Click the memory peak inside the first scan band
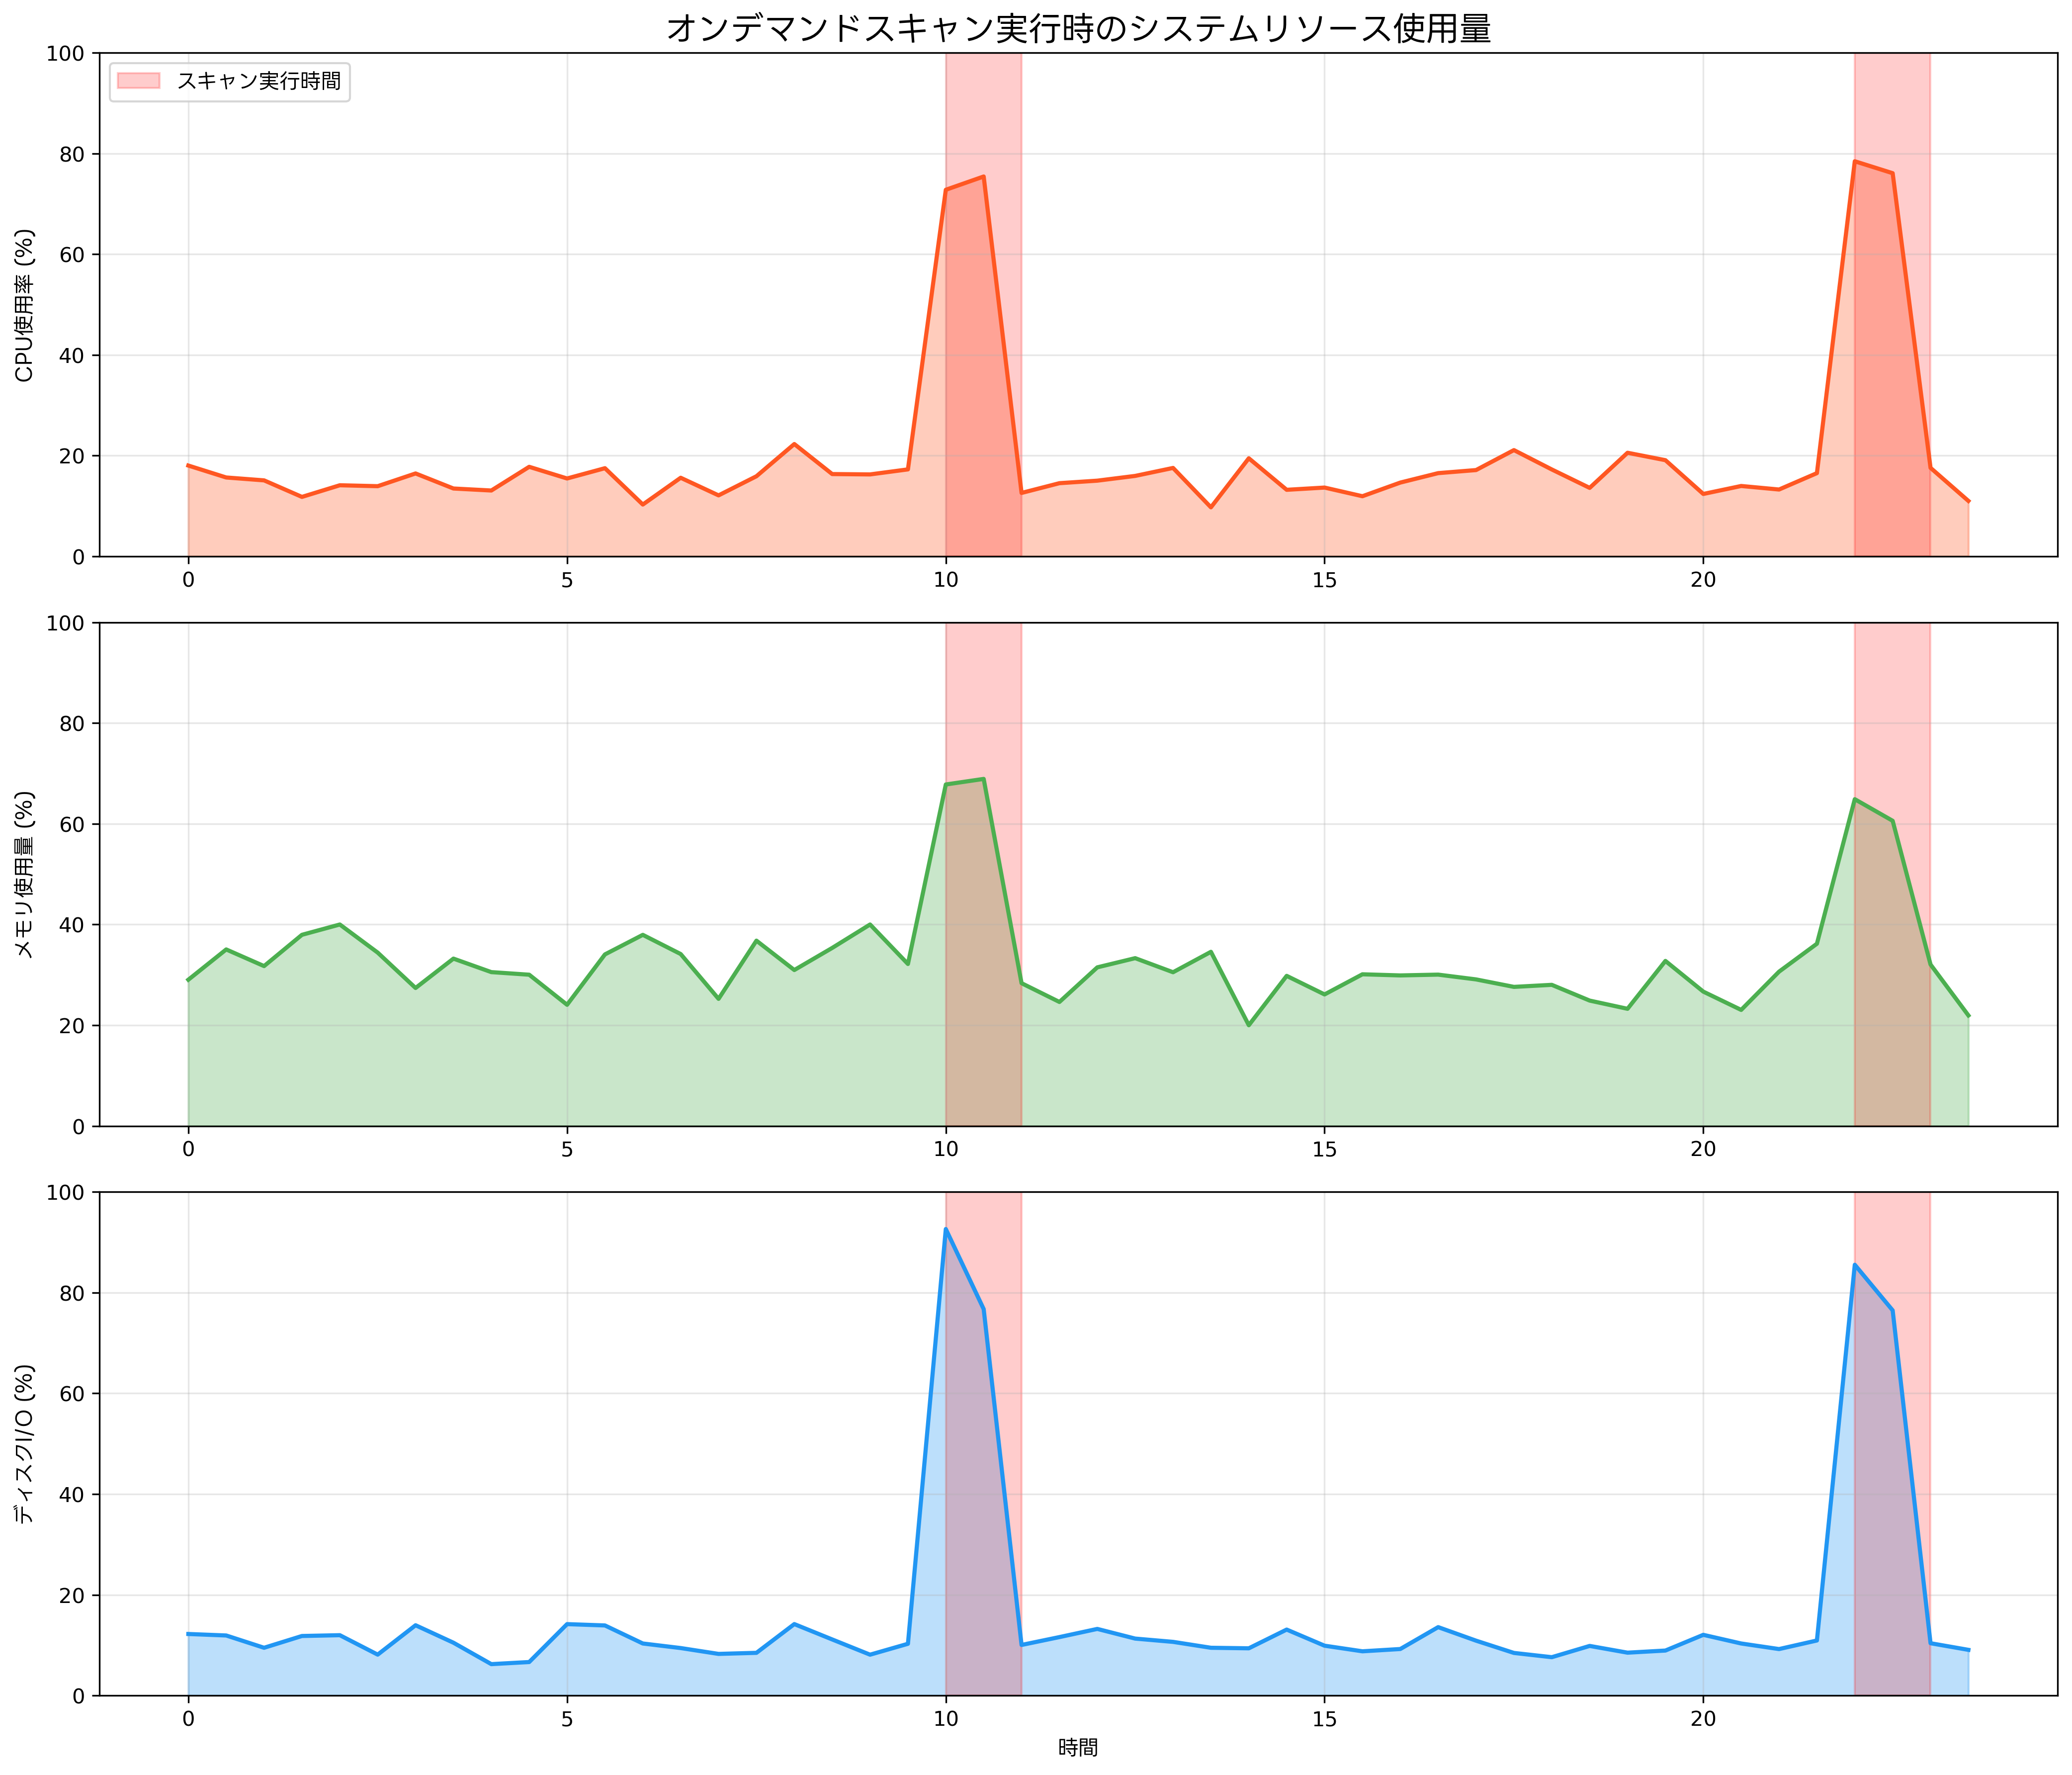The width and height of the screenshot is (2072, 1775). pos(983,779)
